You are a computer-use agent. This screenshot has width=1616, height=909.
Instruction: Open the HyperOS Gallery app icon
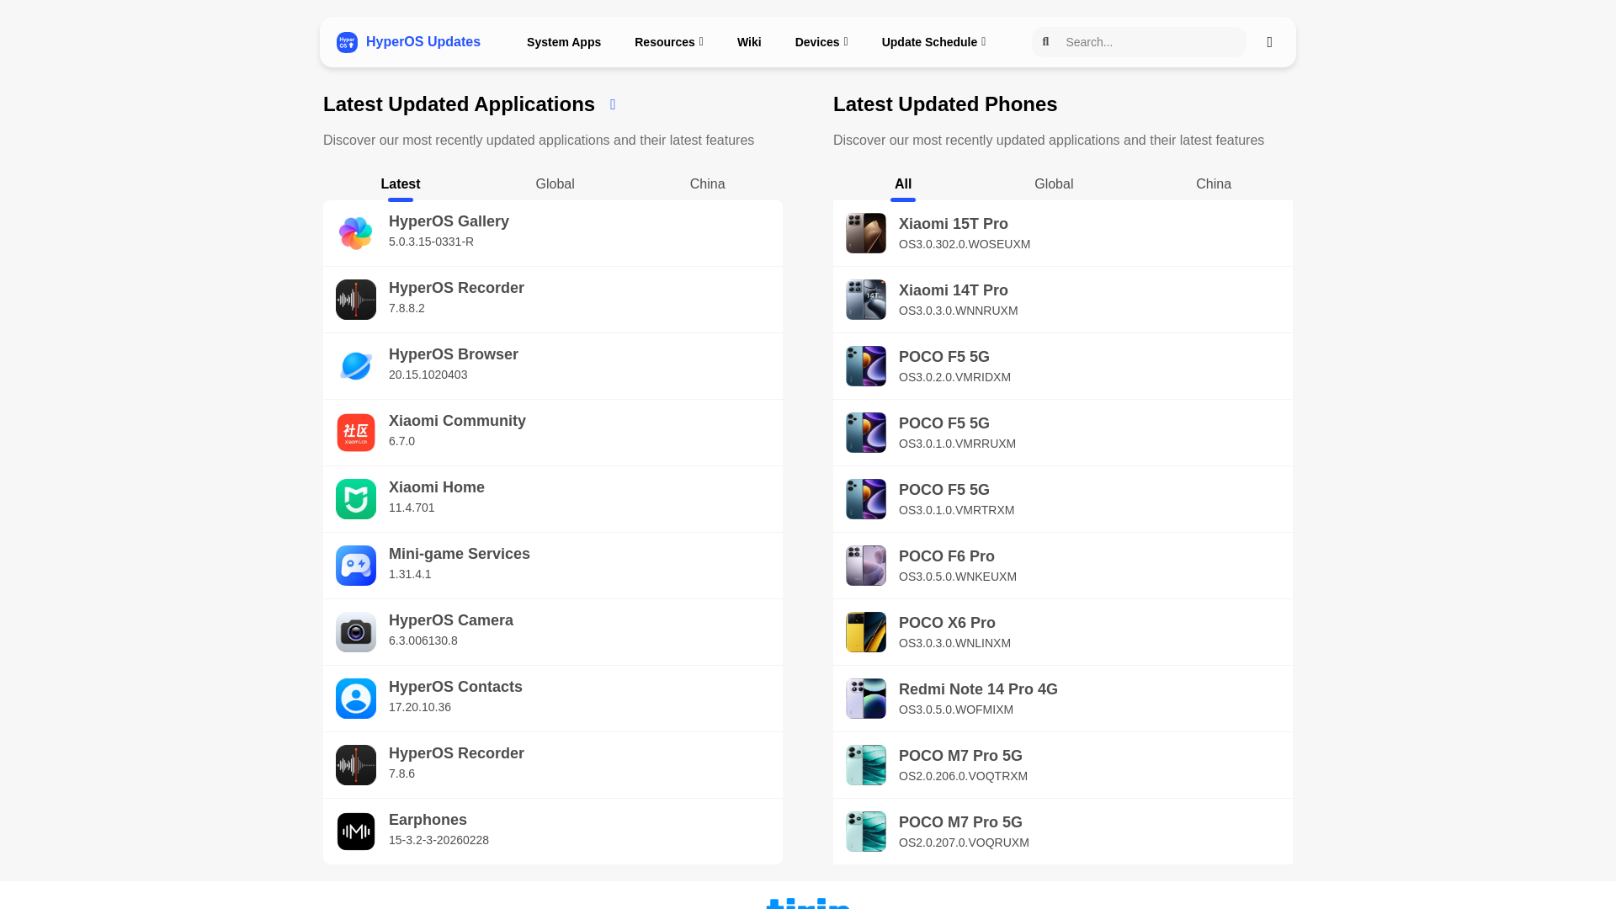[356, 233]
